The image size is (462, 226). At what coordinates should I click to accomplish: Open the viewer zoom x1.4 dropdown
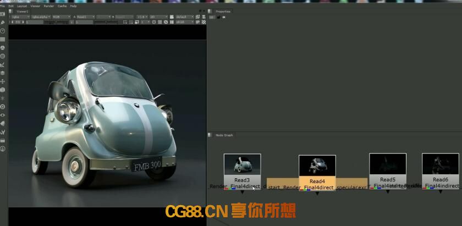142,17
